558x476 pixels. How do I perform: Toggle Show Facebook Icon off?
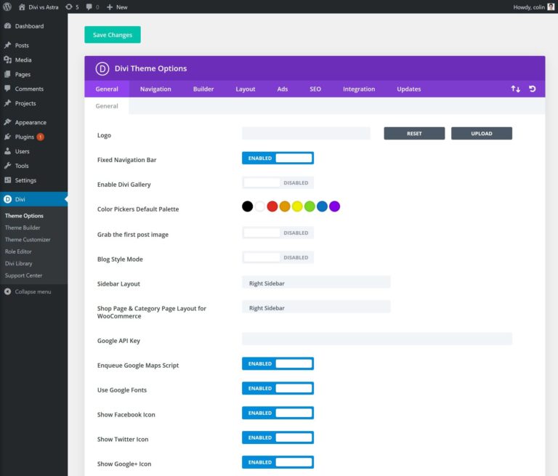278,413
